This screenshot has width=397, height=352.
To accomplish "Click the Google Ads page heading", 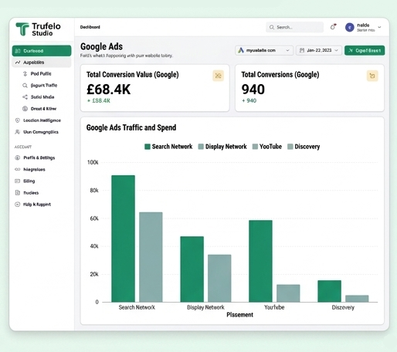I will click(101, 46).
